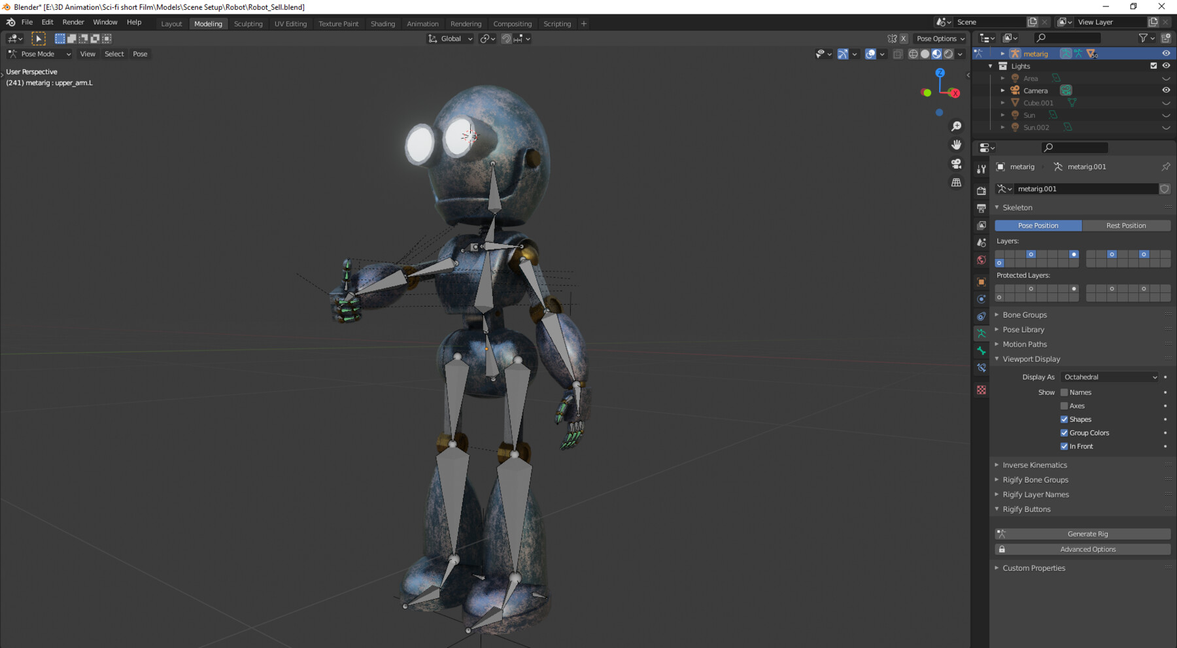Switch to Wireframe viewport shading
1177x648 pixels.
click(x=913, y=54)
